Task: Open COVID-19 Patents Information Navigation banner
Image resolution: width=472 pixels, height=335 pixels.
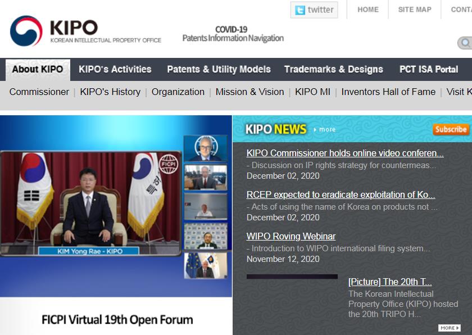Action: coord(232,34)
